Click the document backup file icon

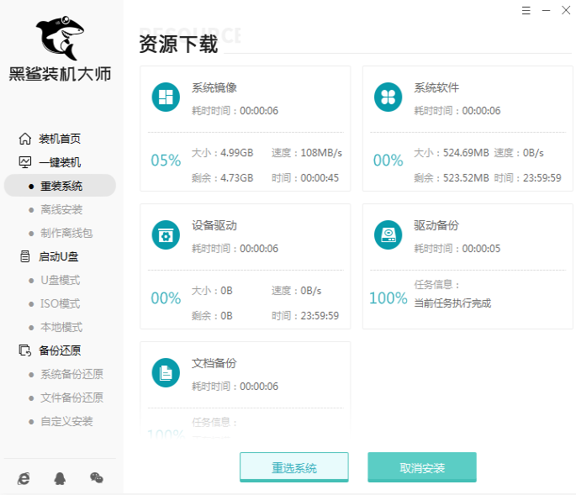click(x=166, y=372)
